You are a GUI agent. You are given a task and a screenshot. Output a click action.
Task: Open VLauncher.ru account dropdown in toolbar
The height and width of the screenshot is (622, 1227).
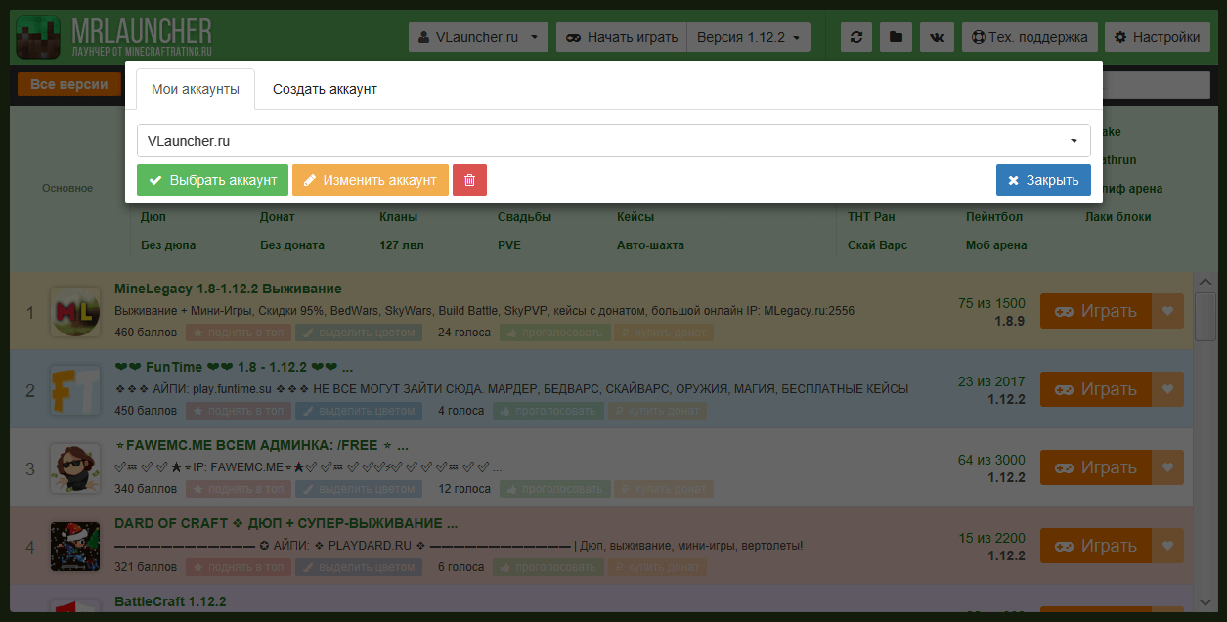coord(478,37)
